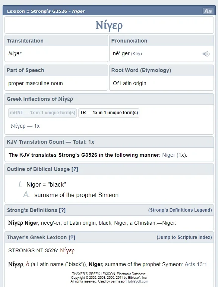Open help [?] for Thayer's Greek Lexicon

pyautogui.click(x=72, y=237)
